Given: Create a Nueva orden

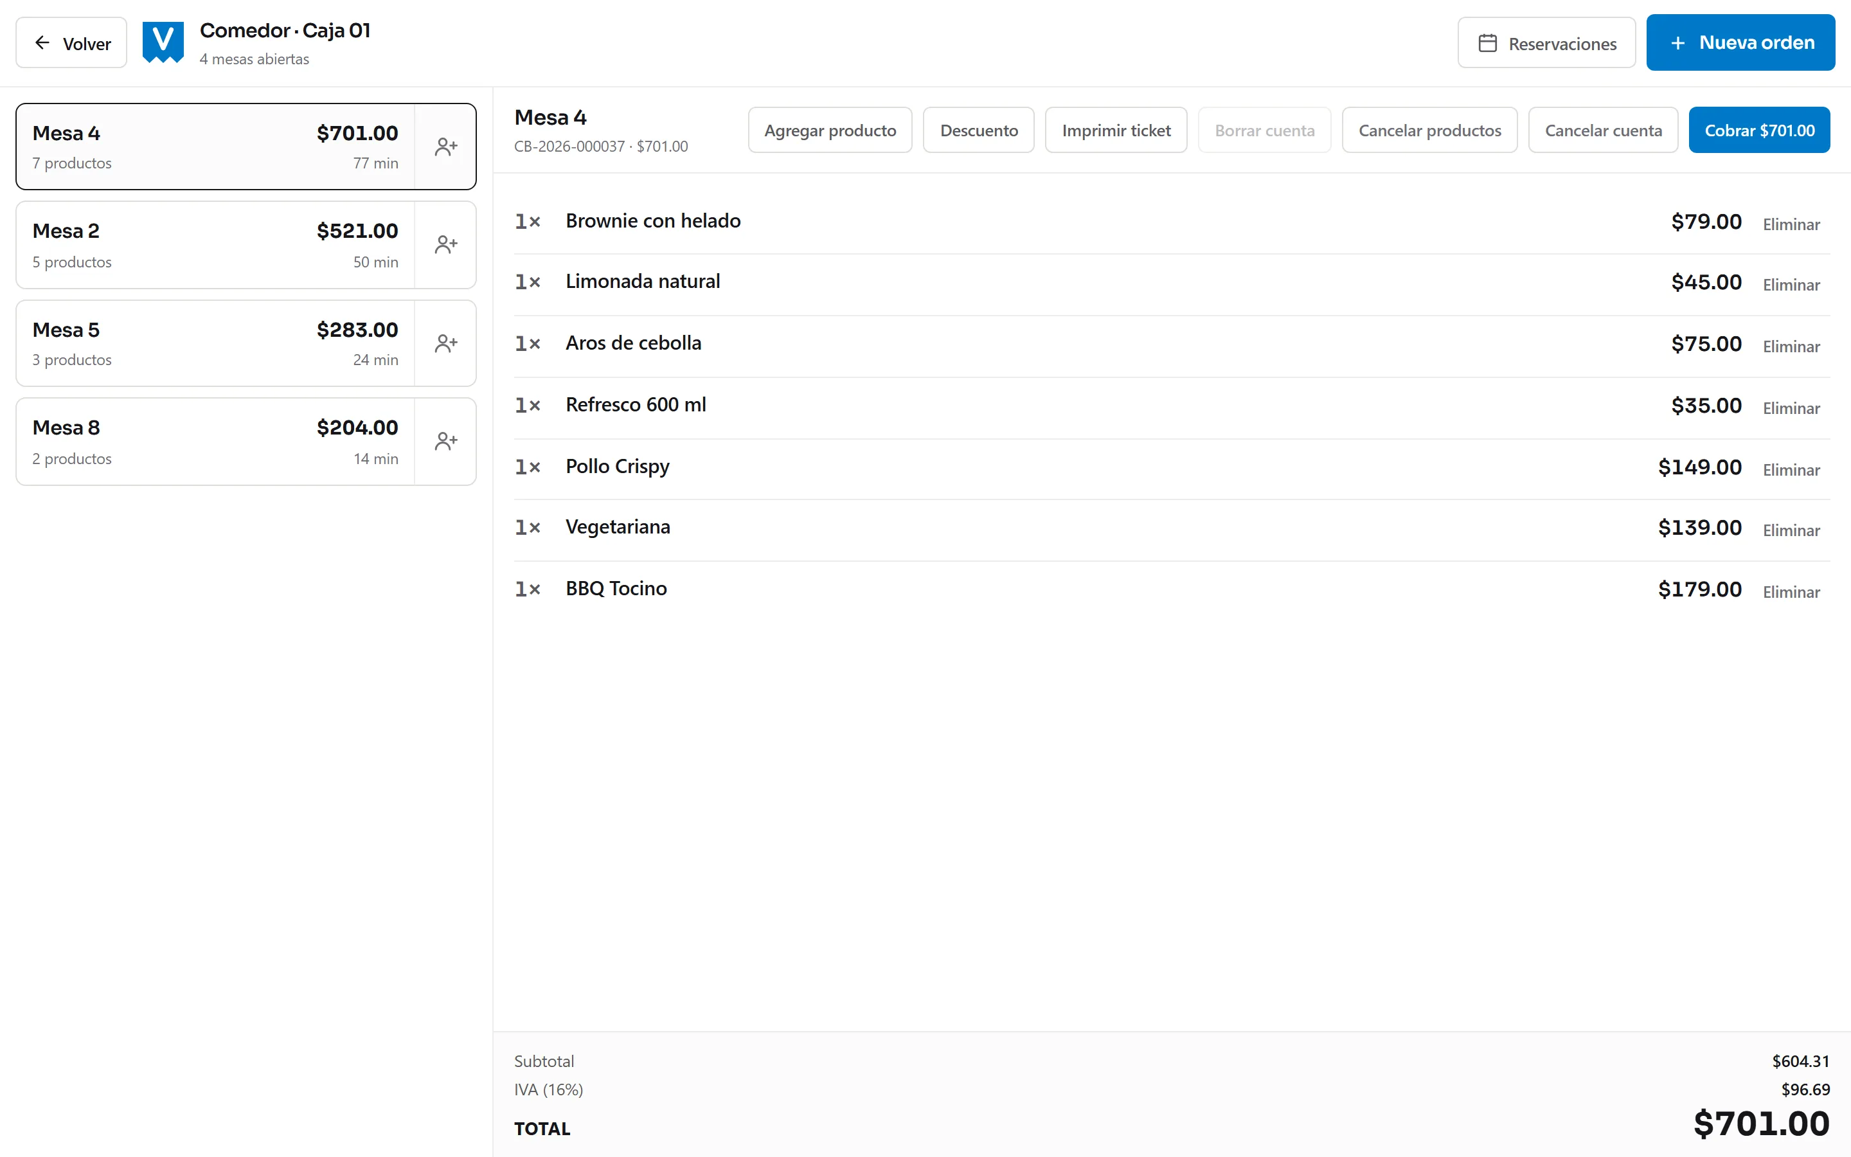Looking at the screenshot, I should [x=1740, y=43].
